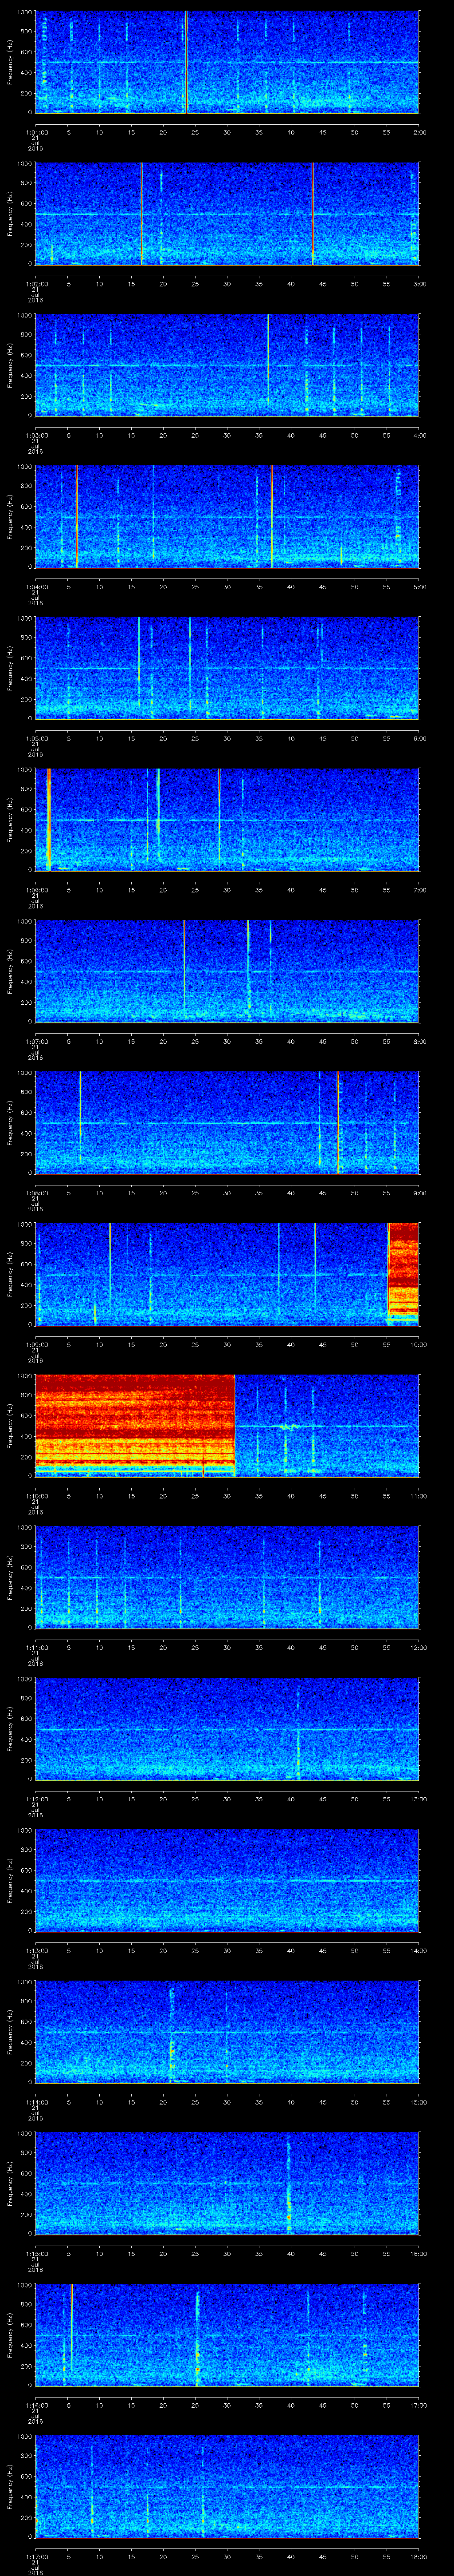Click the red transient near 37 s in 1:04:00 spectrogram
The width and height of the screenshot is (454, 2576).
(271, 517)
